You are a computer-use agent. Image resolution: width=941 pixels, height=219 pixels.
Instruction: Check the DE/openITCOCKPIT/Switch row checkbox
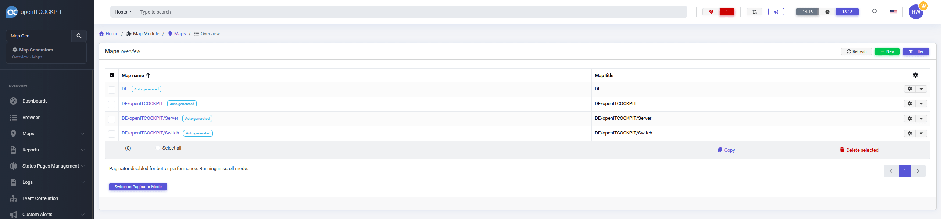(112, 134)
